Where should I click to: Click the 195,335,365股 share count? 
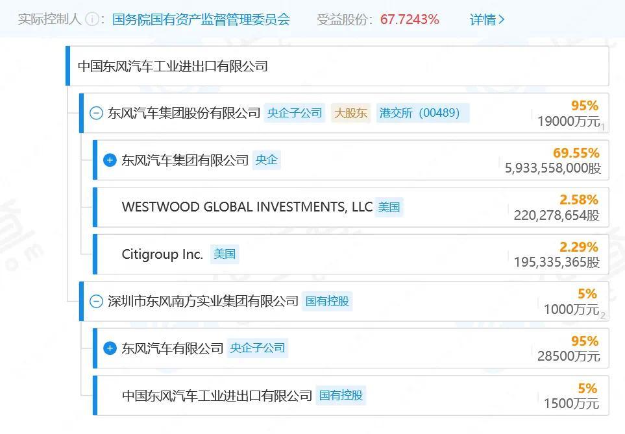point(557,262)
